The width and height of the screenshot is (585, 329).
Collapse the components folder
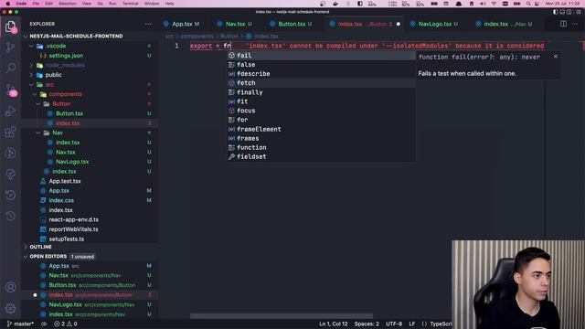(35, 94)
